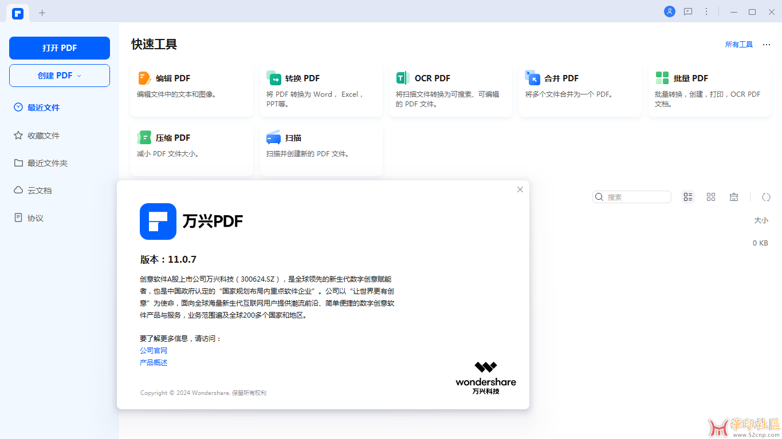Click the 搜索 input field

click(x=632, y=197)
